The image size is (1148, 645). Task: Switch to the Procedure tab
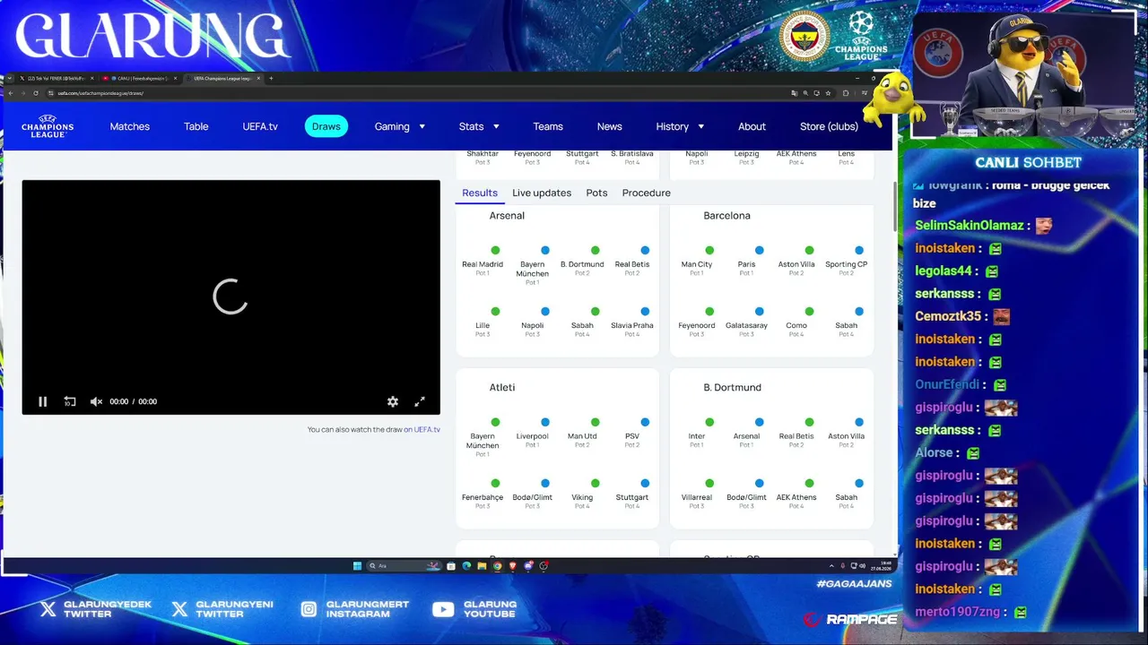[647, 193]
